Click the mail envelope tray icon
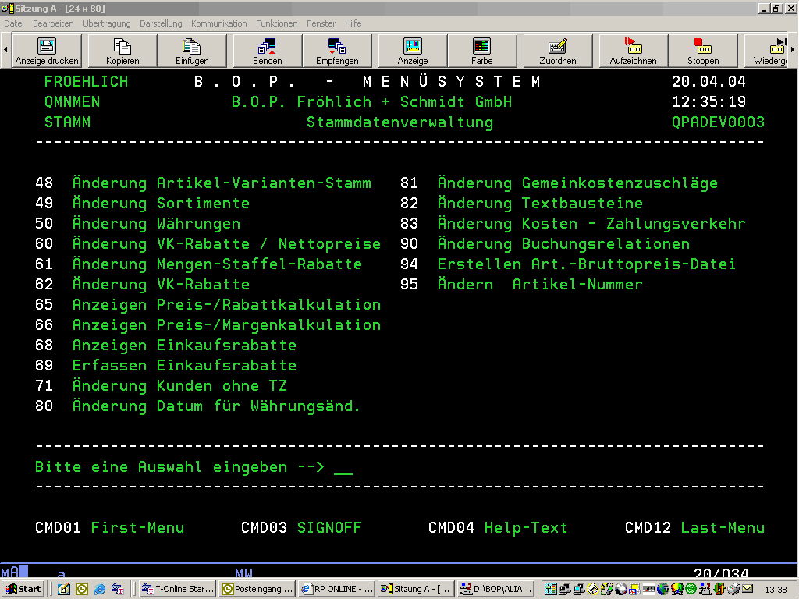Screen dimensions: 799x599 (748, 589)
